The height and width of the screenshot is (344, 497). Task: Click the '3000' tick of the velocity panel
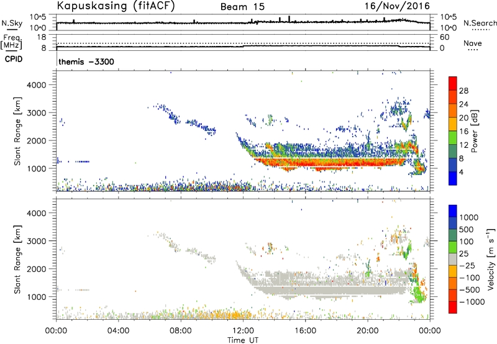[x=37, y=241]
